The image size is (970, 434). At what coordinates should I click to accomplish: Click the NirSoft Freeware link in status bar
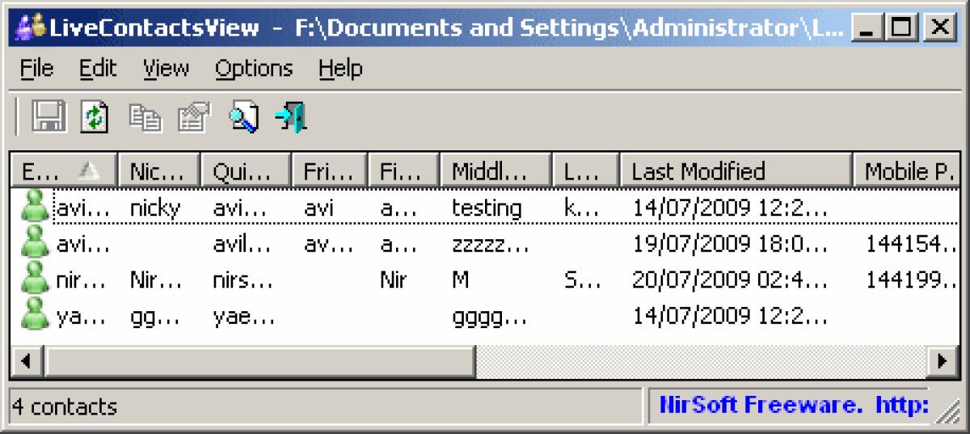point(793,404)
